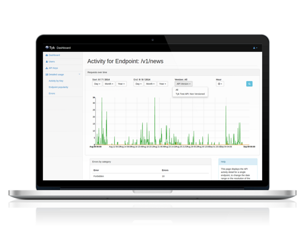Open the user account menu icon

click(x=255, y=48)
